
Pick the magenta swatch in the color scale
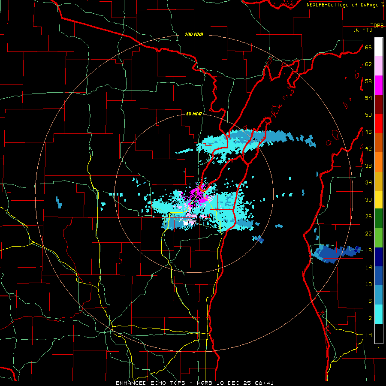[379, 85]
